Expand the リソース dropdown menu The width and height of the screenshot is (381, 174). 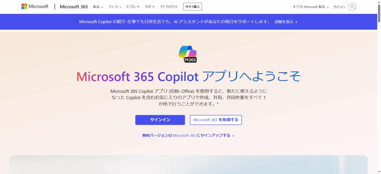click(x=115, y=7)
